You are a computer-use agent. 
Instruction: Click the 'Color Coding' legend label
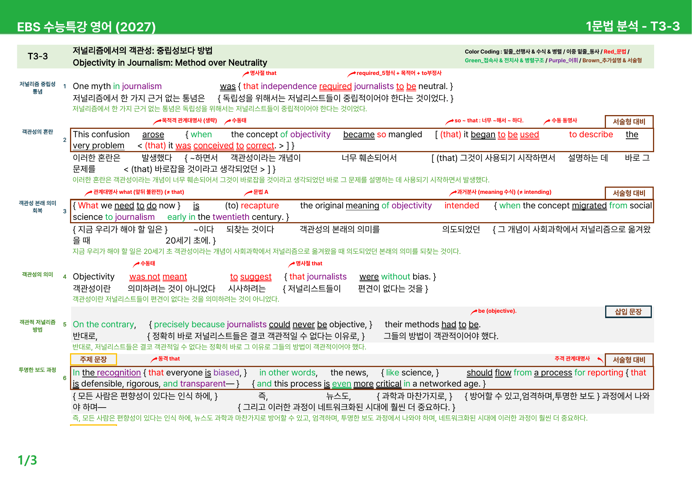[482, 52]
